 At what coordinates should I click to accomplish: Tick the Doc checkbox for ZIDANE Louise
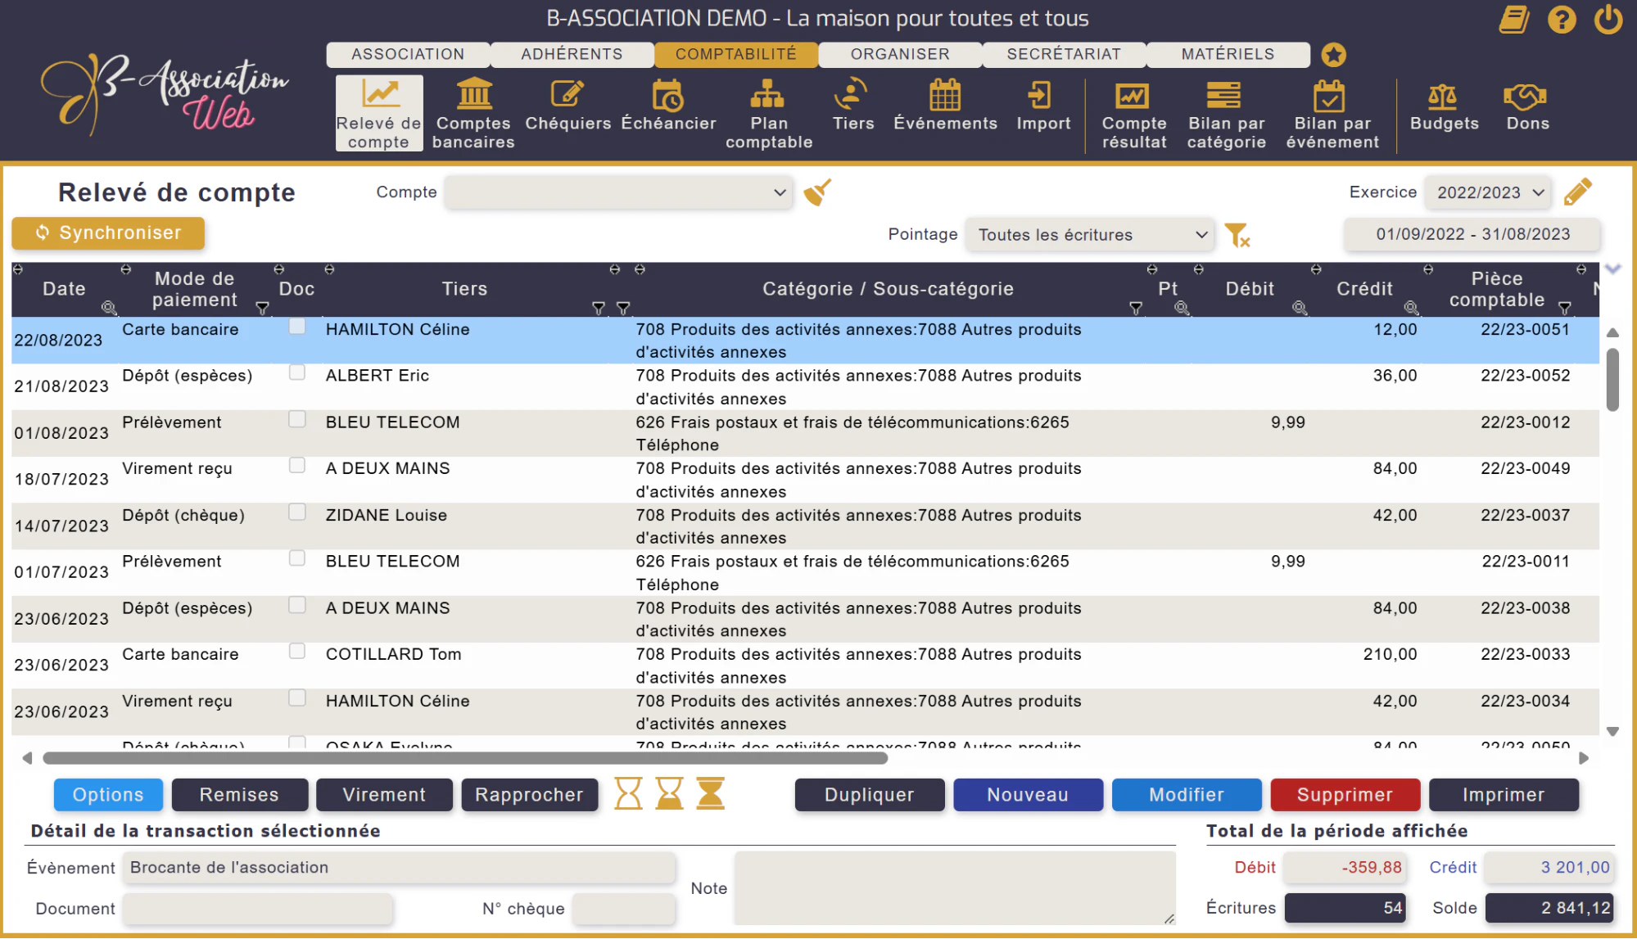[x=297, y=512]
